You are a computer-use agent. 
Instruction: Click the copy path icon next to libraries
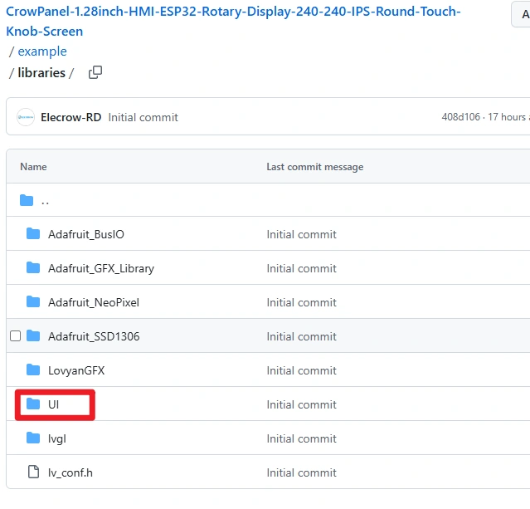pyautogui.click(x=95, y=72)
